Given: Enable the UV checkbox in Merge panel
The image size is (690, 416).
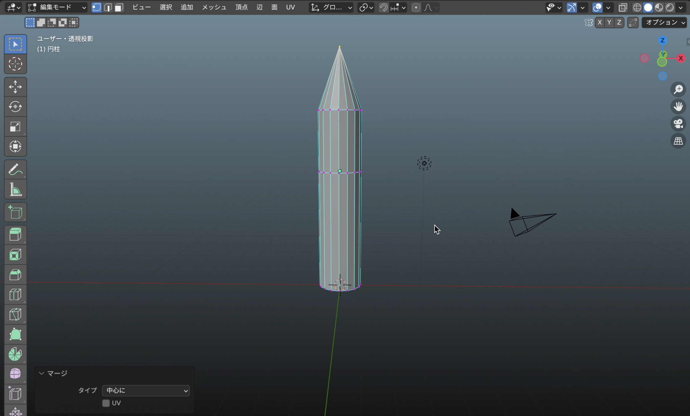Looking at the screenshot, I should [106, 403].
